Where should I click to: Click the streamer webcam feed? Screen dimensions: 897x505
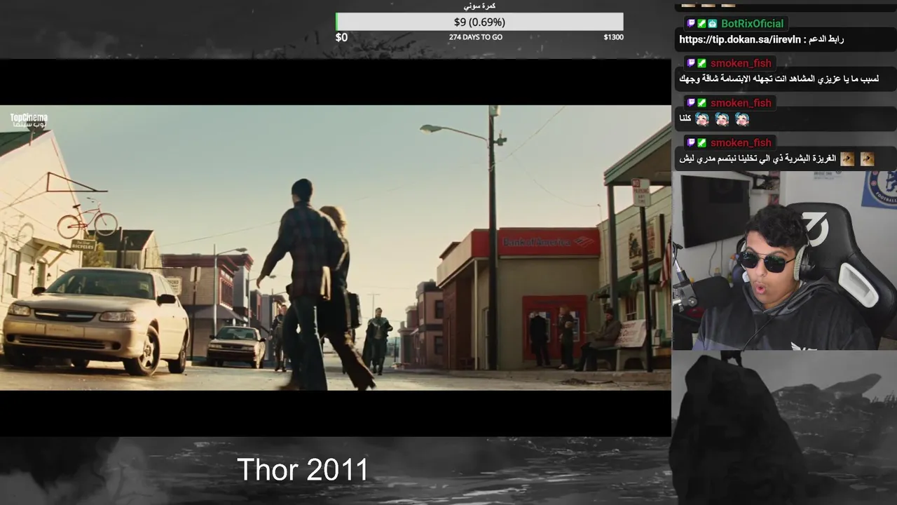(784, 260)
